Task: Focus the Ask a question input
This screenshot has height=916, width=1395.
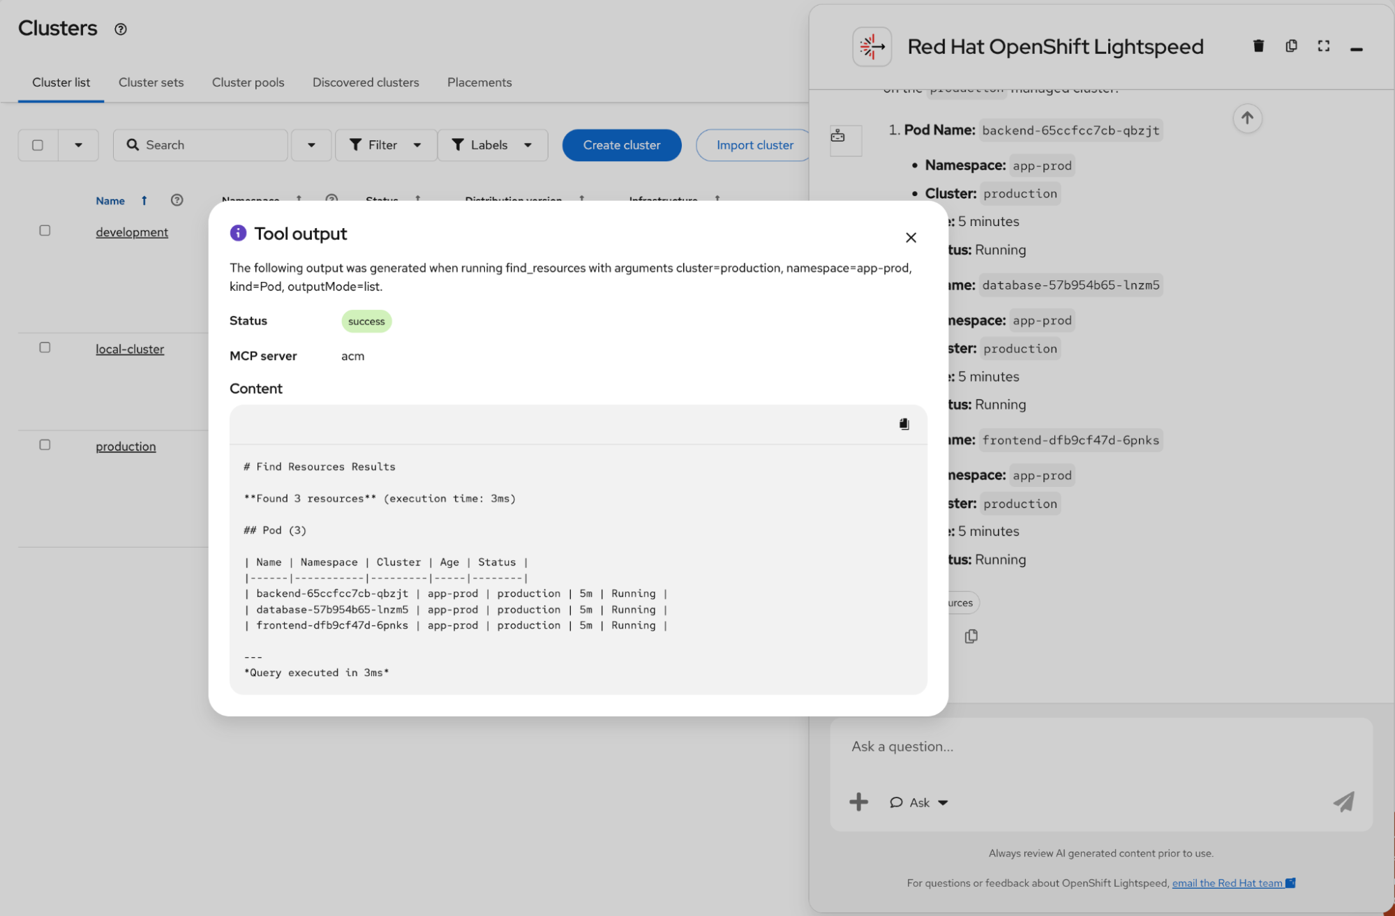Action: (x=1101, y=746)
